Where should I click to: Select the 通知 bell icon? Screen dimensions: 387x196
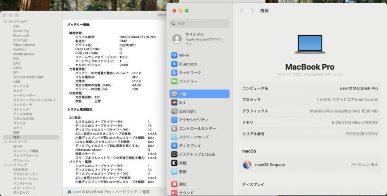174,184
